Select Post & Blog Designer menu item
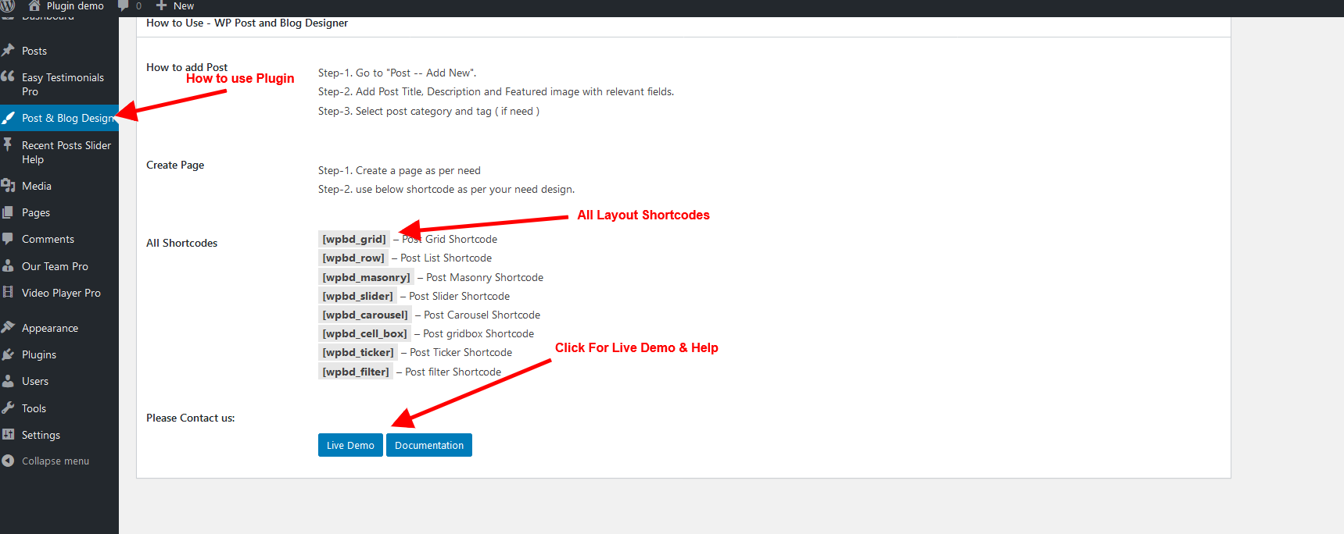The width and height of the screenshot is (1344, 534). (59, 118)
